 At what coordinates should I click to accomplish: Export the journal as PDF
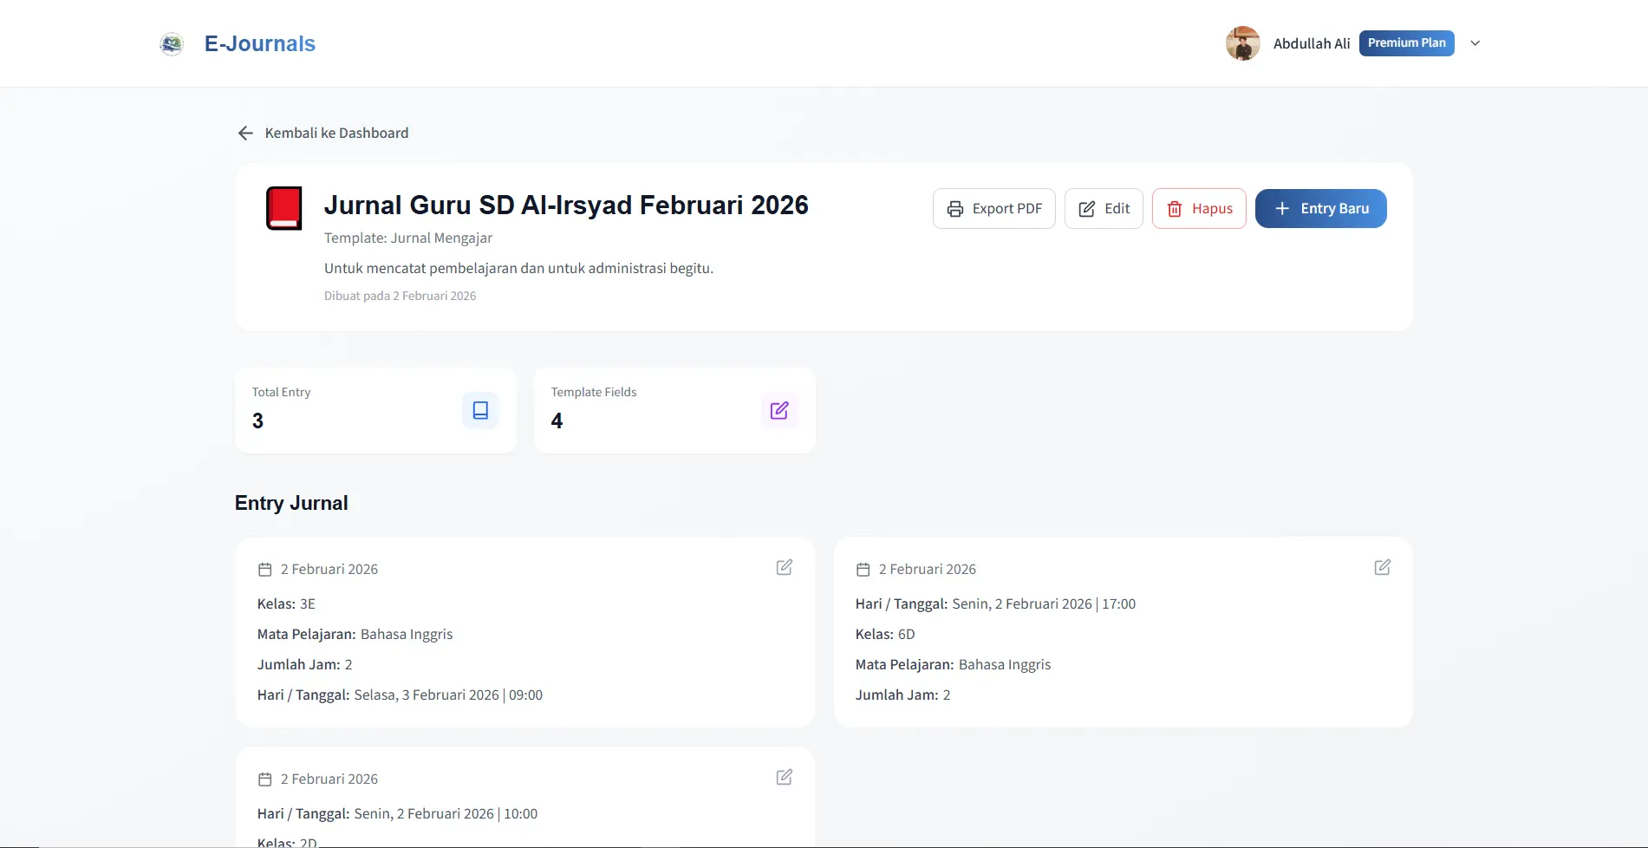tap(993, 209)
